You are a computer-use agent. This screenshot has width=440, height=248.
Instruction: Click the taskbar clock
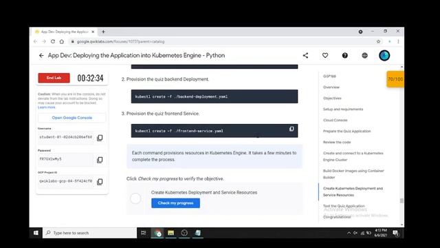tap(380, 233)
